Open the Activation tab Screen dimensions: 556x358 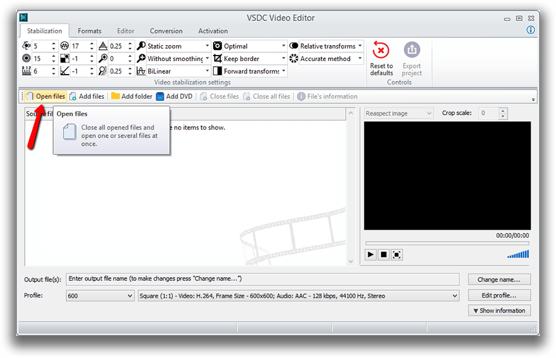pos(213,31)
